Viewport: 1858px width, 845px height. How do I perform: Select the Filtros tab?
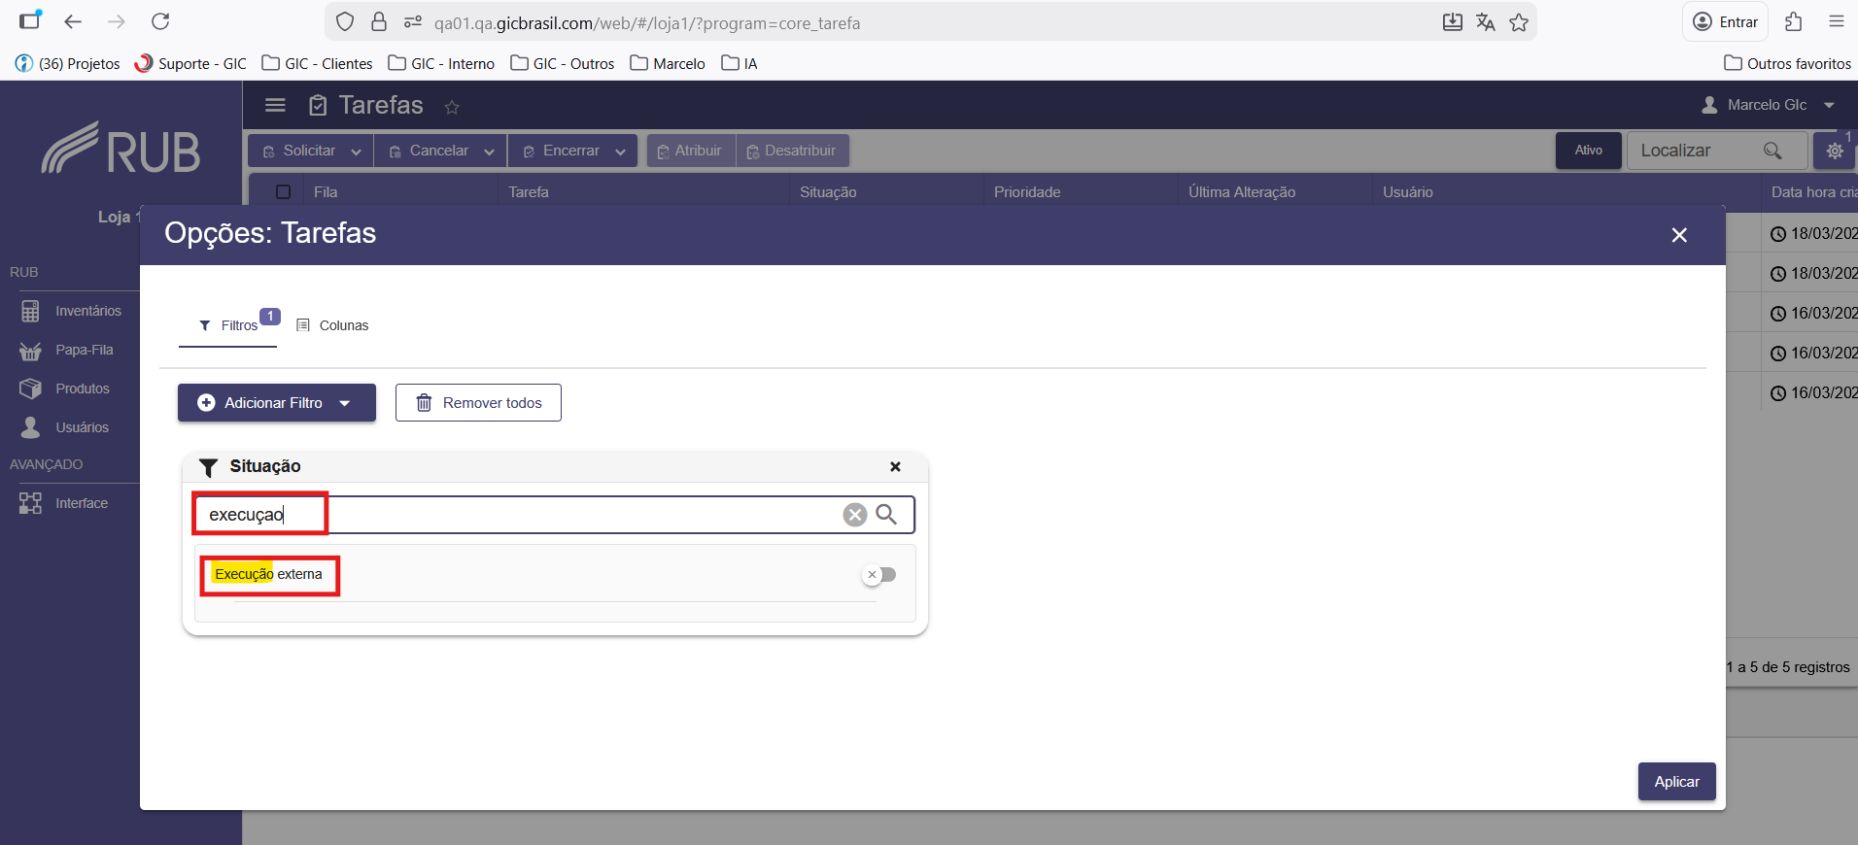(228, 325)
